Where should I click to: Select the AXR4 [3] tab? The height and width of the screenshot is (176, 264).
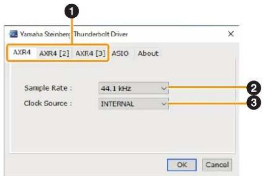[90, 54]
